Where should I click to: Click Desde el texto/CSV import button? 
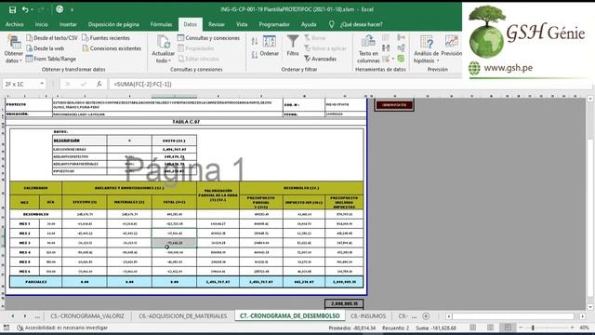tap(52, 38)
